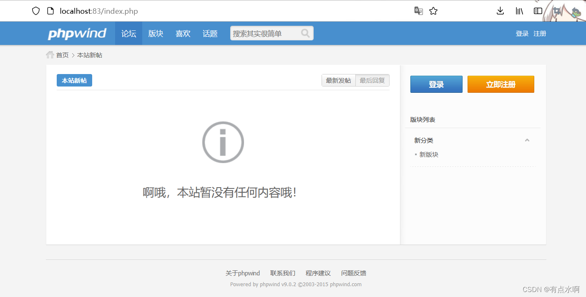Image resolution: width=586 pixels, height=297 pixels.
Task: Click the reading-list sidebar icon
Action: (538, 10)
